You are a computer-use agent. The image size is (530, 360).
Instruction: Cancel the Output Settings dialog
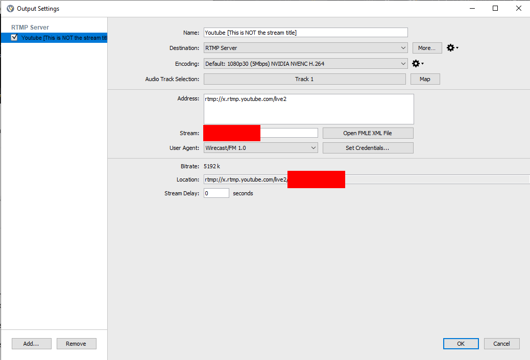501,344
